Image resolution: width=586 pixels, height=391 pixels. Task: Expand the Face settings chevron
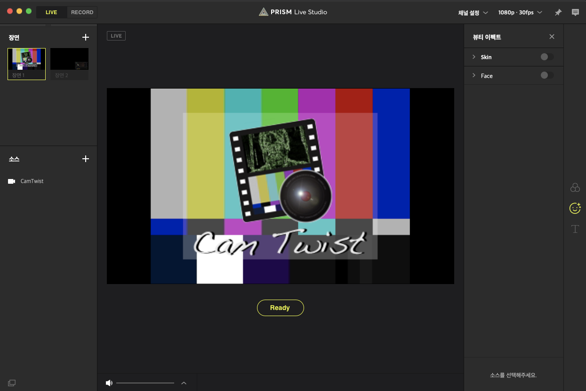(x=474, y=75)
